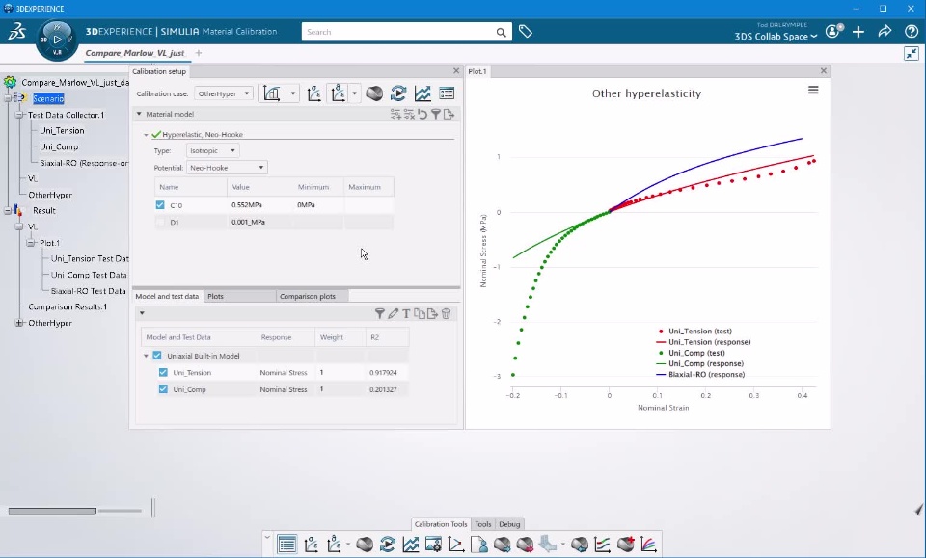Screen dimensions: 926x558
Task: Open the plot hamburger menu icon
Action: pyautogui.click(x=813, y=90)
